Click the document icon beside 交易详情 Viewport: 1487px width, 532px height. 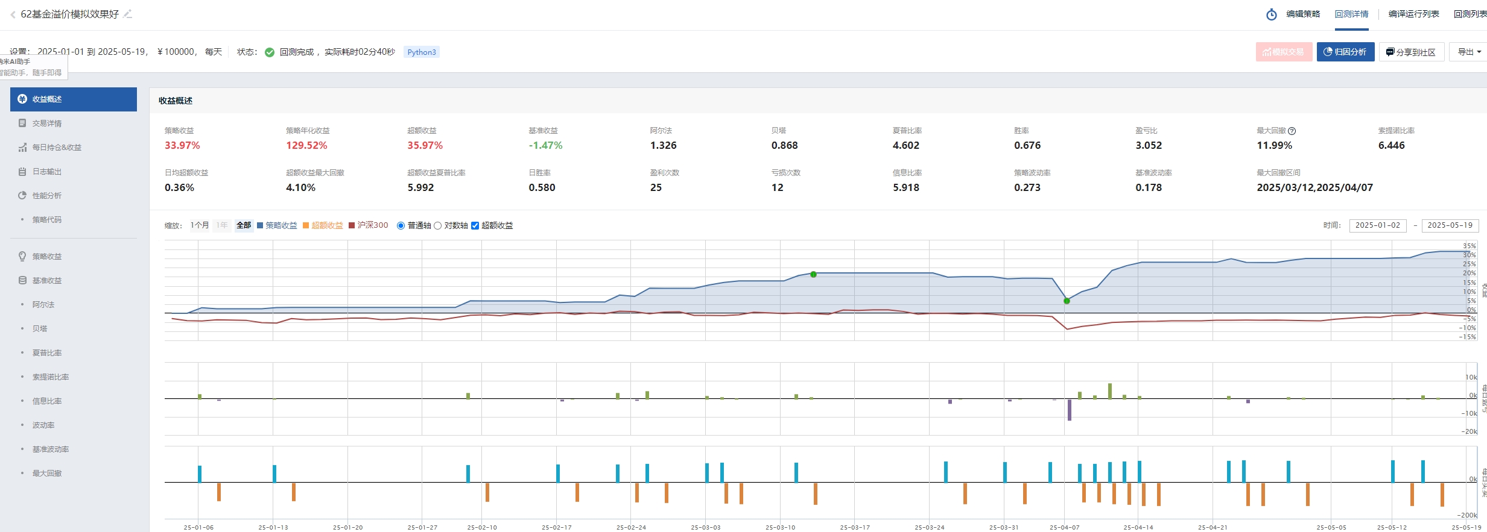tap(22, 124)
